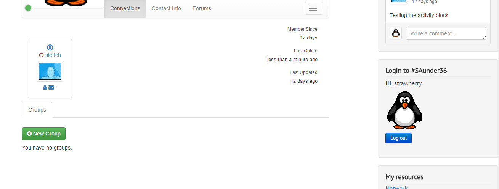Remove the sketch connection with the X icon
Image resolution: width=499 pixels, height=189 pixels.
50,47
